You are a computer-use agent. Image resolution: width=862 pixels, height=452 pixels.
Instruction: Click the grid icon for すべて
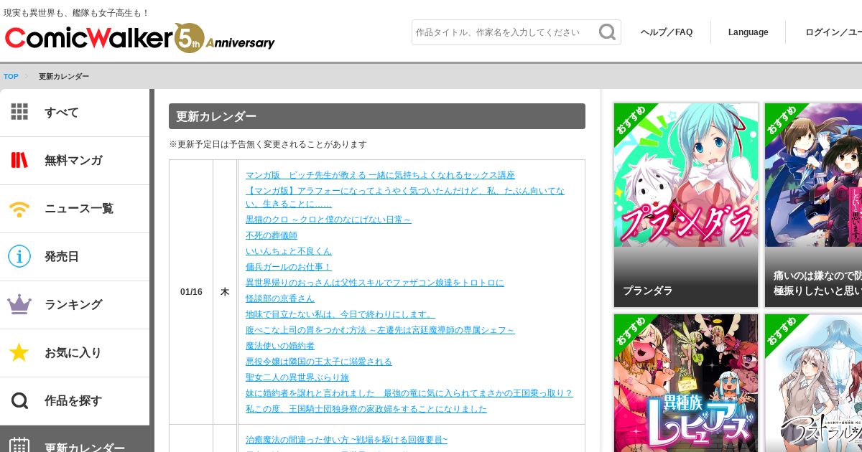click(19, 112)
